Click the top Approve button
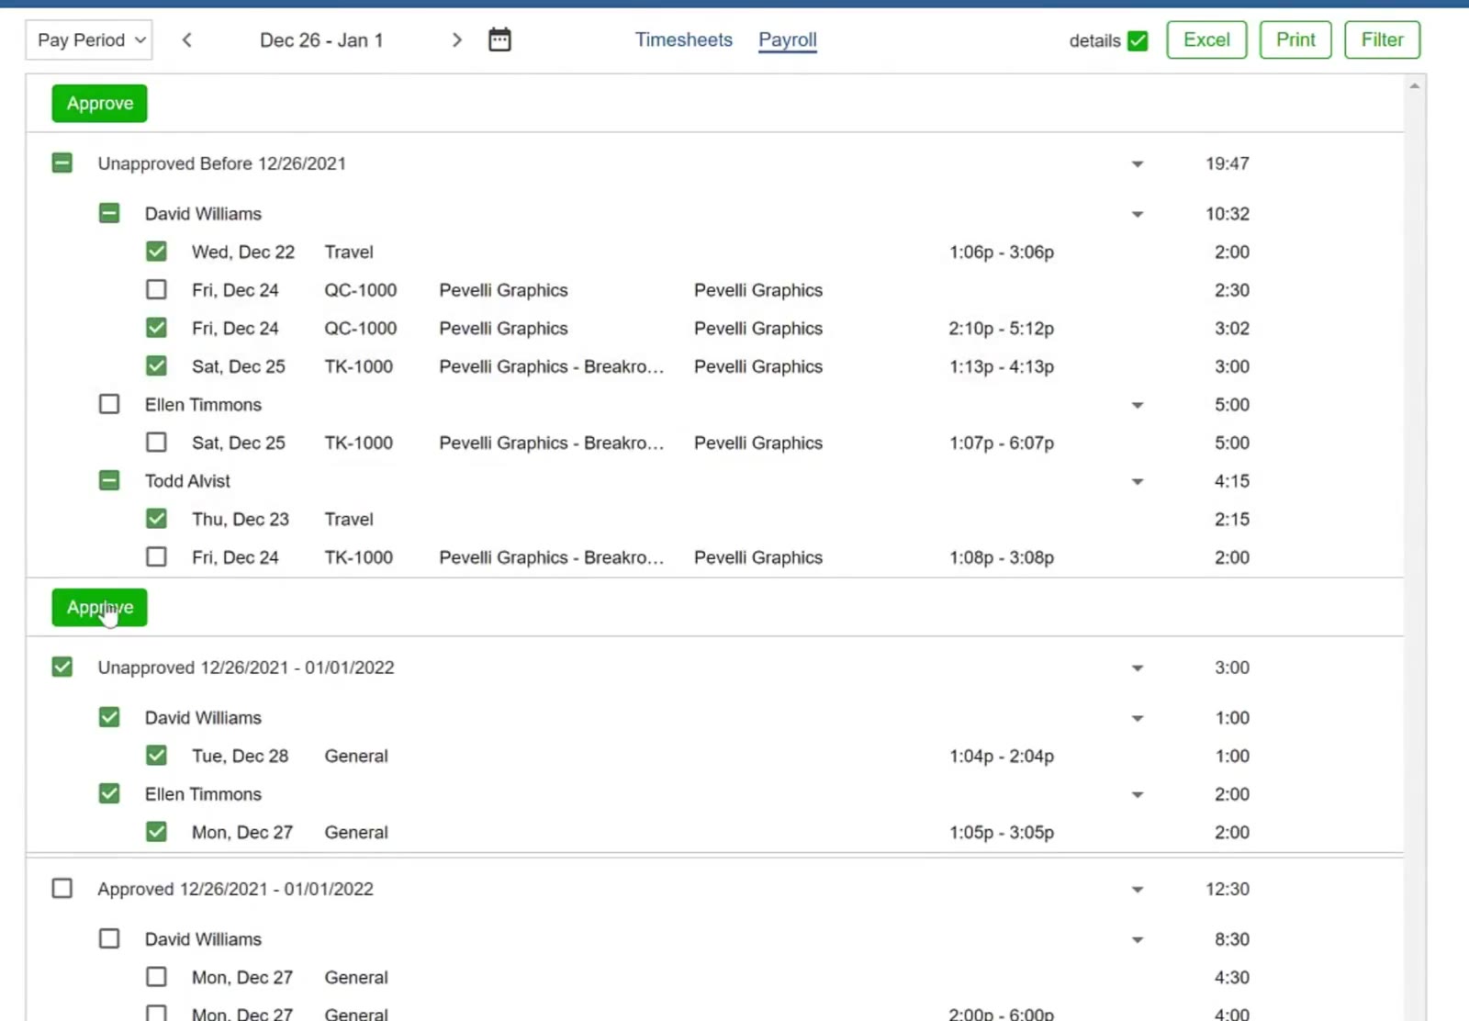The image size is (1469, 1021). [x=99, y=103]
